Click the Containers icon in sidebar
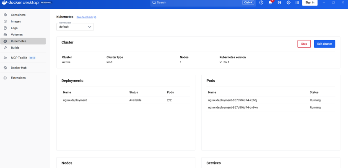 coord(5,15)
